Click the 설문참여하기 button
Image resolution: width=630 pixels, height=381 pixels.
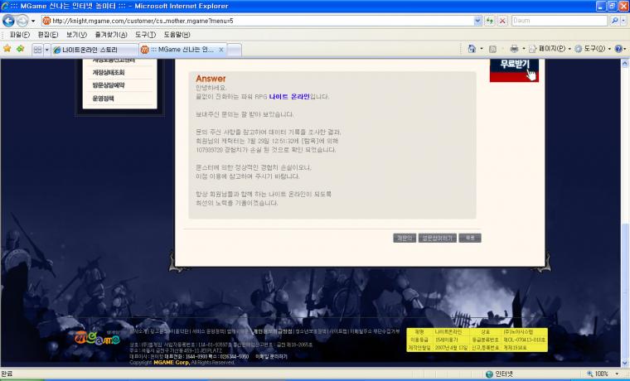438,238
